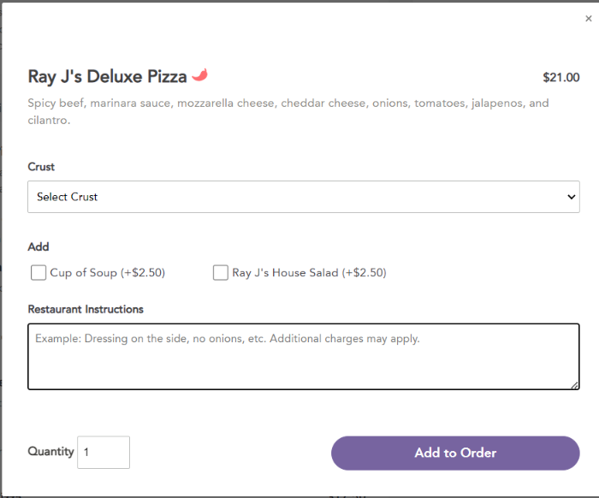Close the pizza options dialog
599x498 pixels.
click(589, 18)
